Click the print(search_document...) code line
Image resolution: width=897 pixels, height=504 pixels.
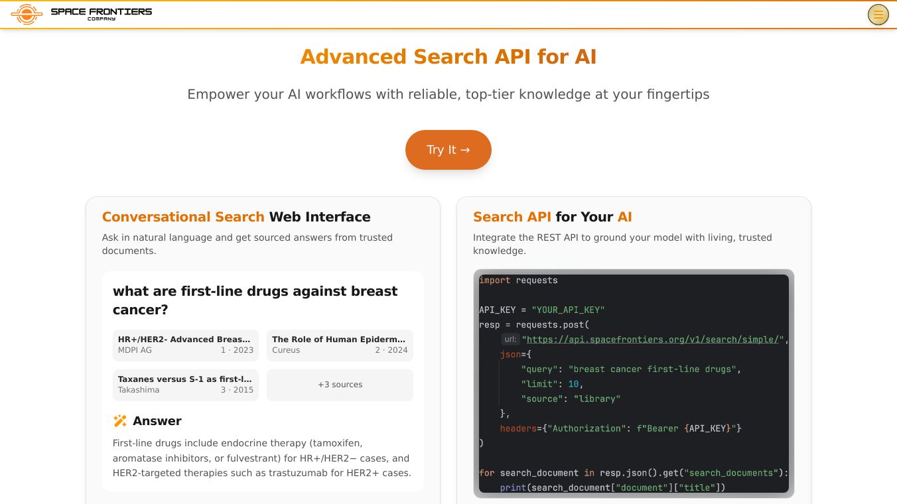[x=613, y=488]
